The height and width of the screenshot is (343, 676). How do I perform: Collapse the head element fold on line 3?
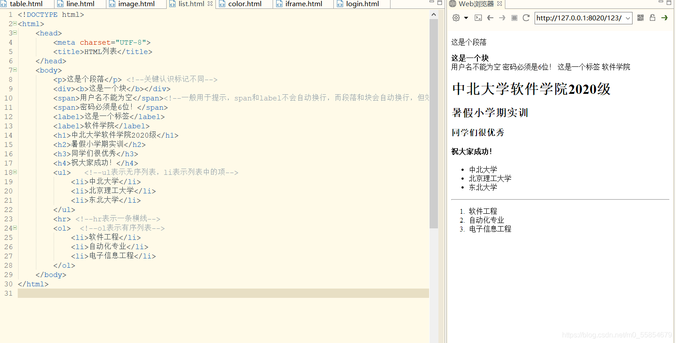coord(15,32)
